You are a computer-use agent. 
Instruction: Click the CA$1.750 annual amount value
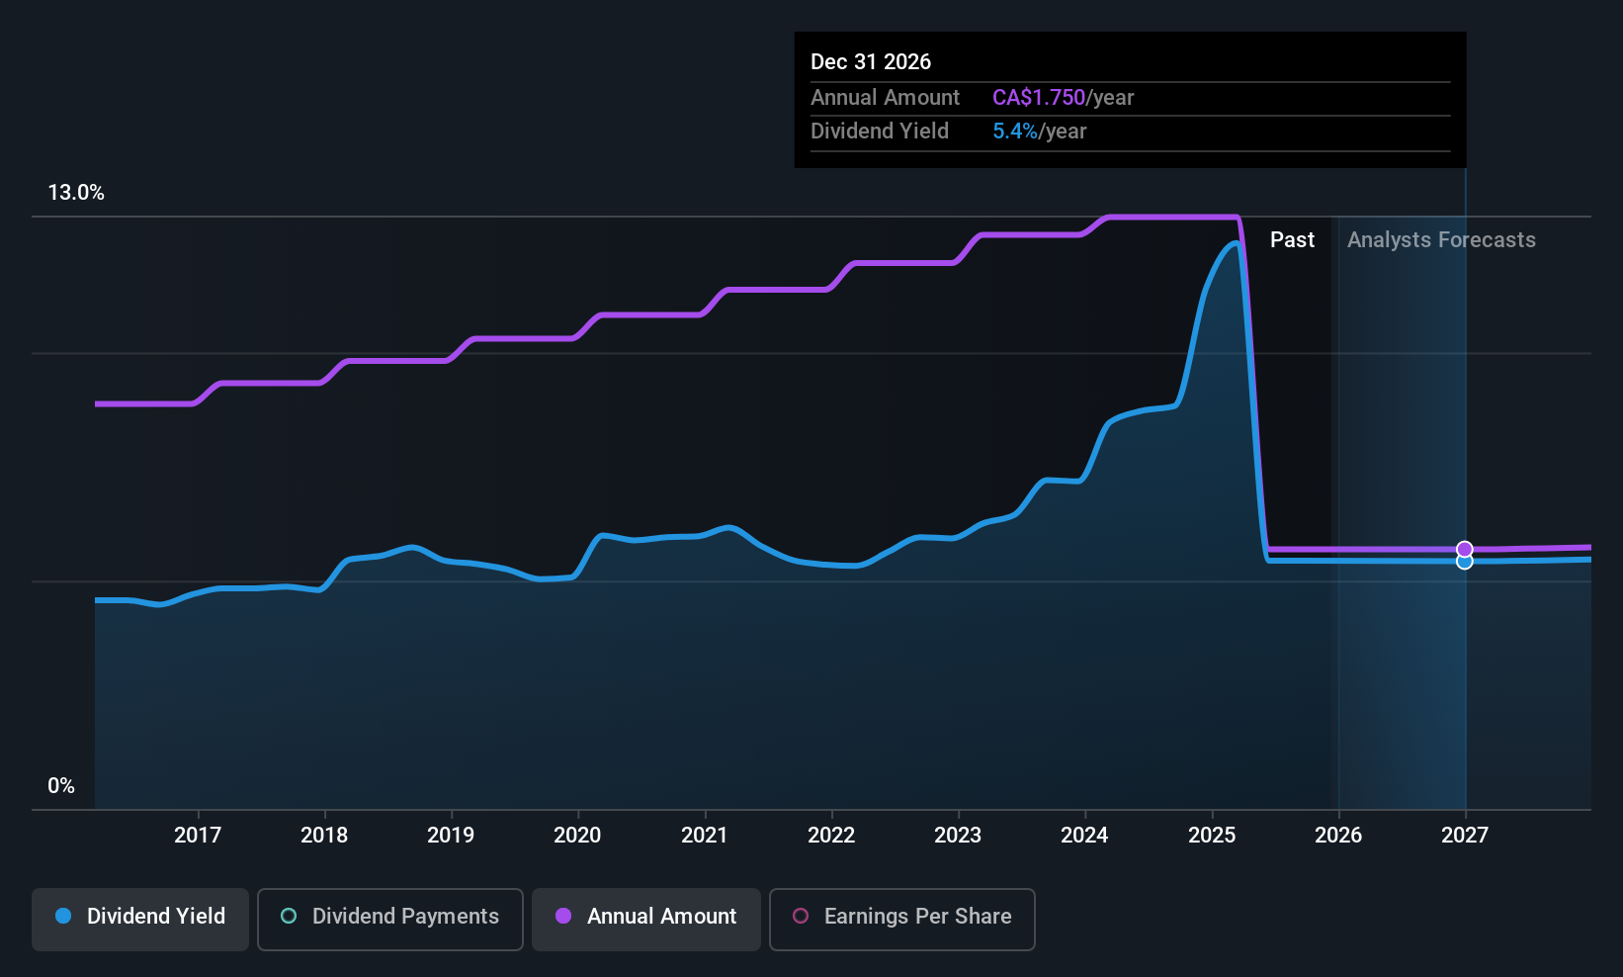[x=1039, y=98]
